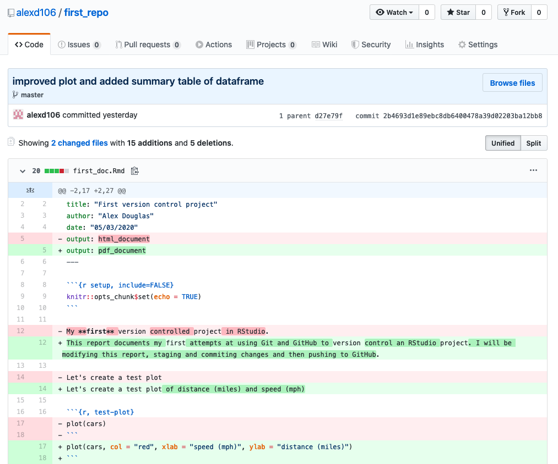Screen dimensions: 558x464
Task: Open the Settings tab
Action: [478, 45]
